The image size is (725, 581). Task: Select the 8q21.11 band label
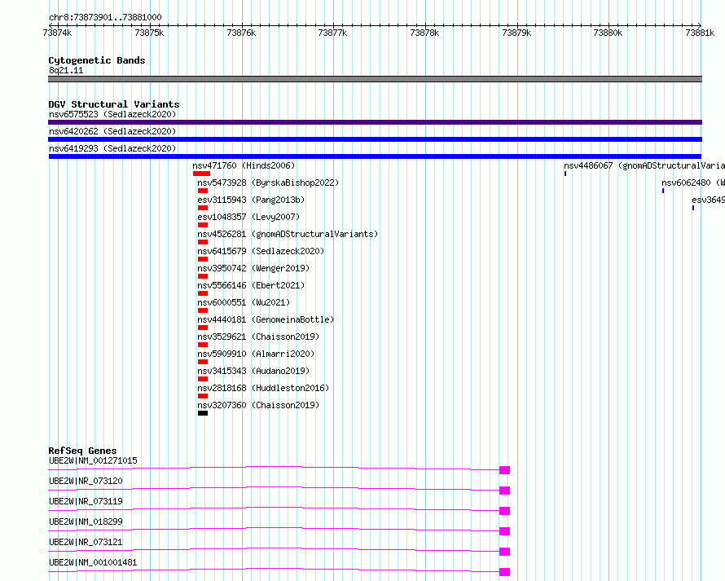click(66, 70)
